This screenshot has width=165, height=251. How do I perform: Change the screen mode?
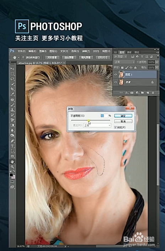12,187
